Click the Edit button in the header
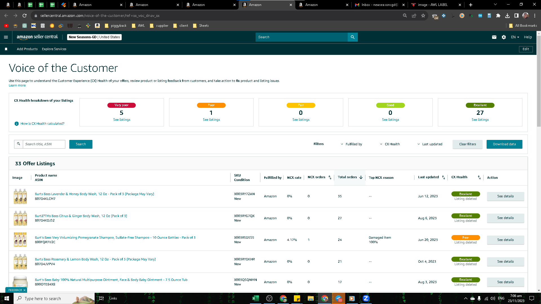Image resolution: width=541 pixels, height=304 pixels. click(526, 49)
